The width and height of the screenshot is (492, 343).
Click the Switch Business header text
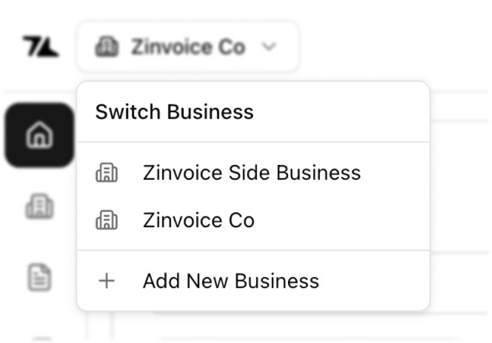click(x=174, y=112)
